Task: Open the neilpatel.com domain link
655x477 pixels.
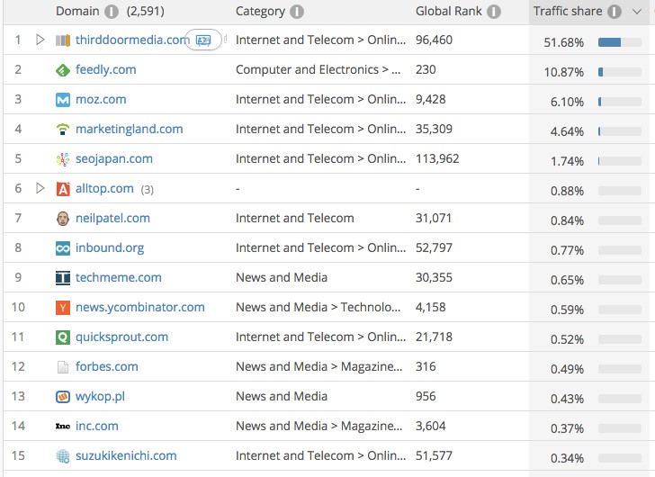Action: click(x=112, y=218)
